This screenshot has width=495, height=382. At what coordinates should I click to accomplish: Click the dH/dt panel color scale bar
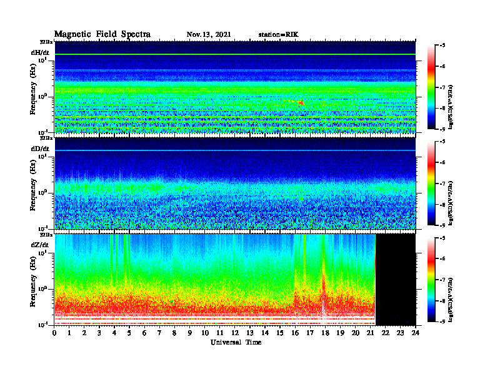click(x=431, y=87)
